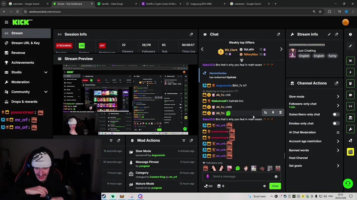Open Moderation page

26,82
